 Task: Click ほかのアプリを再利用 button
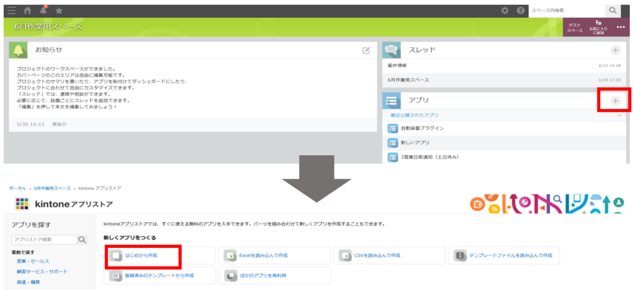point(274,275)
